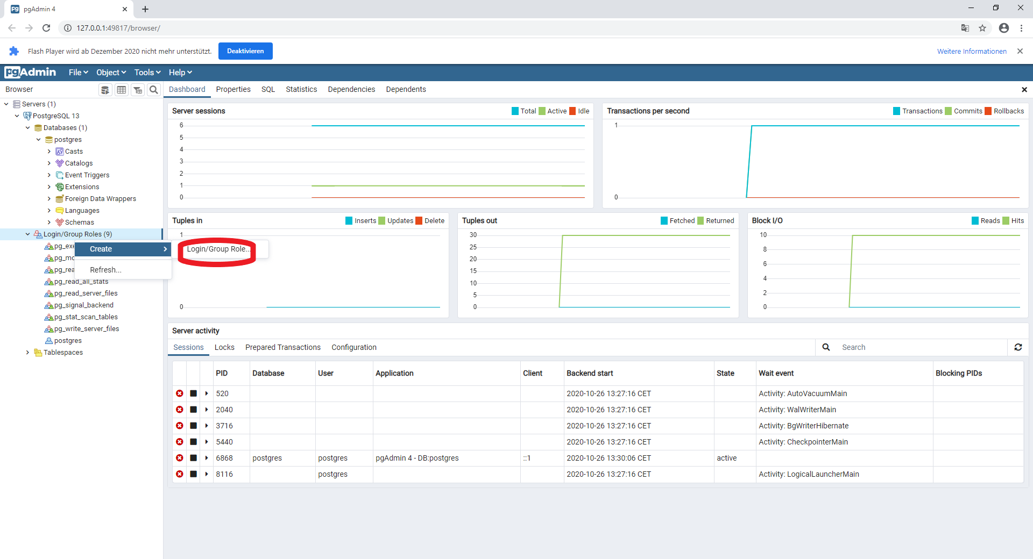
Task: Open Search Objects magnifier in Browser panel
Action: tap(154, 90)
